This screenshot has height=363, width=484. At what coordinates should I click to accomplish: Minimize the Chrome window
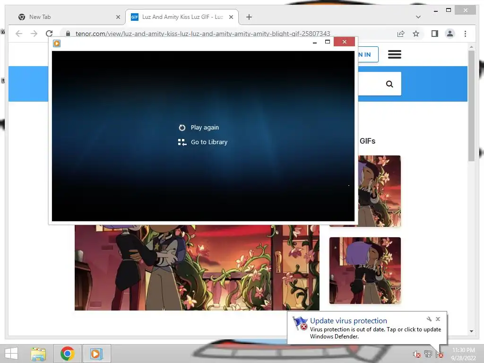click(x=435, y=11)
